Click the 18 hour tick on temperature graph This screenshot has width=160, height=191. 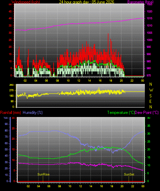click(112, 186)
